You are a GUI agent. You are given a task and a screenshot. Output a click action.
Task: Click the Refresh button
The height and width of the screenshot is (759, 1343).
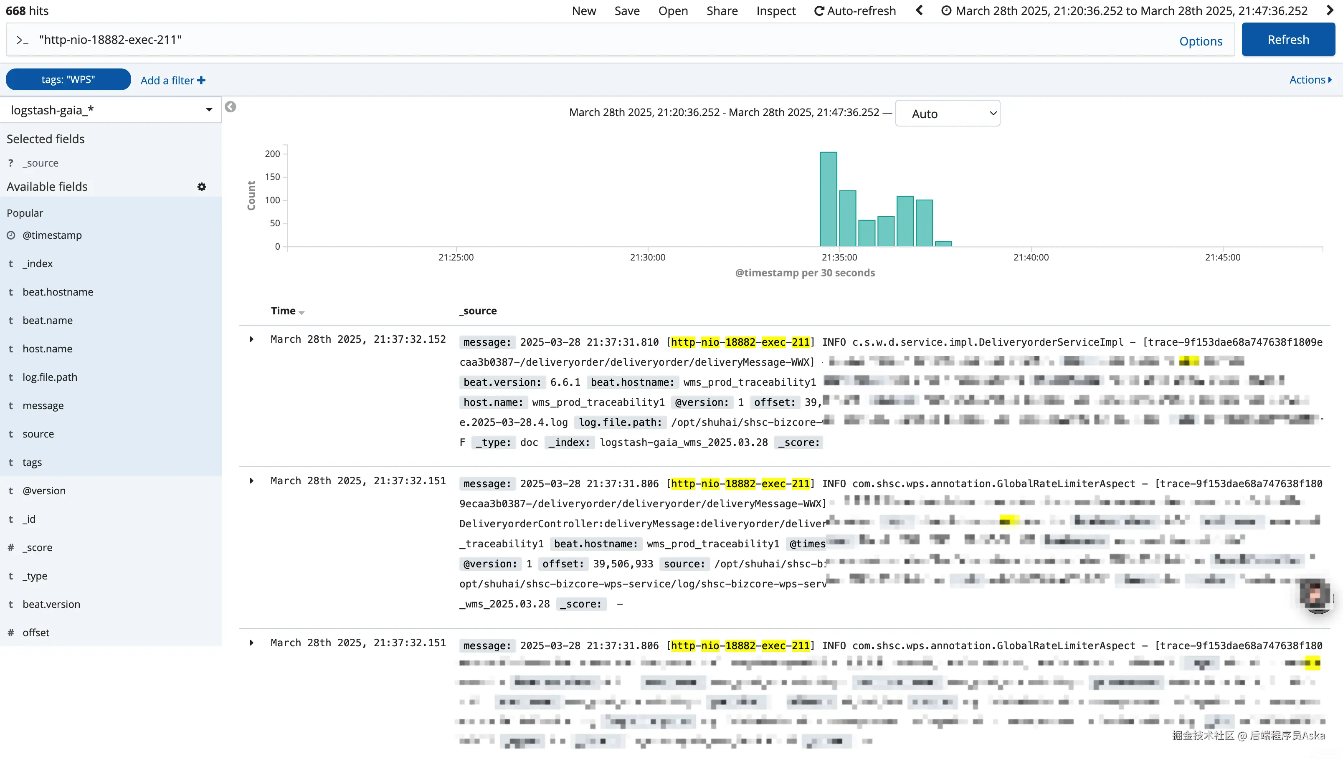coord(1288,40)
